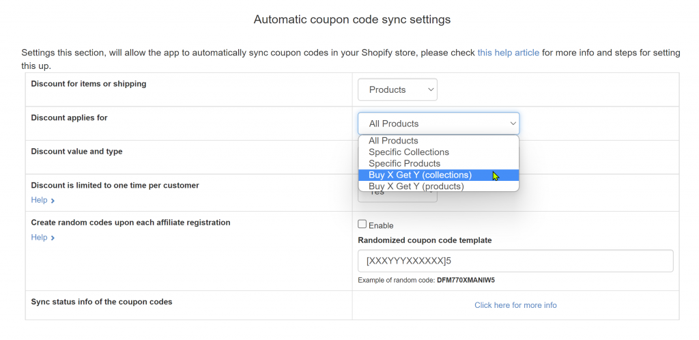Click the arrow on 'All Products' combo box
The image size is (699, 340).
512,124
